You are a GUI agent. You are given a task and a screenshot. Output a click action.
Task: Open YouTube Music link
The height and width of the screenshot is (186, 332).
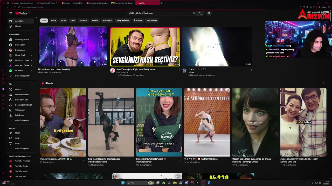tap(21, 171)
